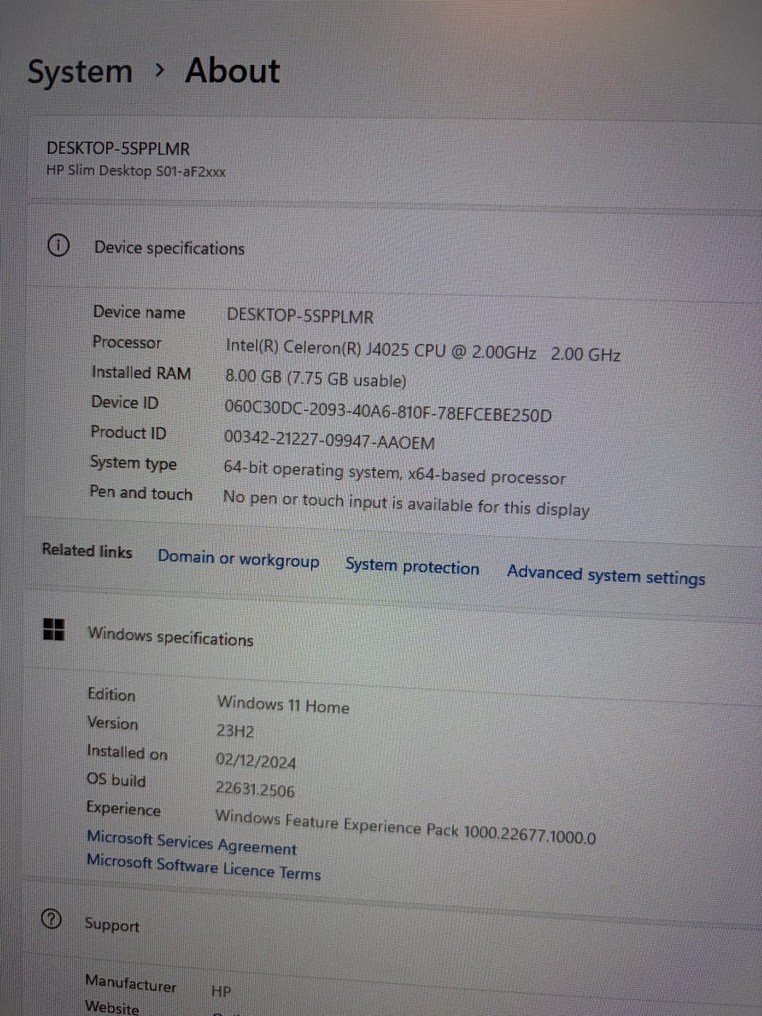762x1016 pixels.
Task: Select the OS build value 22631.2506
Action: (255, 789)
